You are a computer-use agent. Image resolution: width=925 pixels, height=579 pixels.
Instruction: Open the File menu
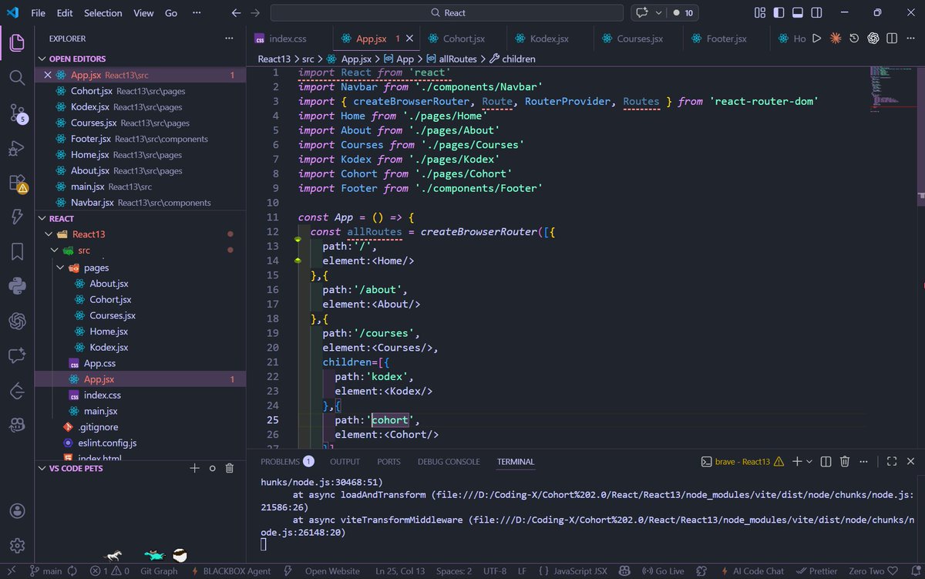point(38,13)
